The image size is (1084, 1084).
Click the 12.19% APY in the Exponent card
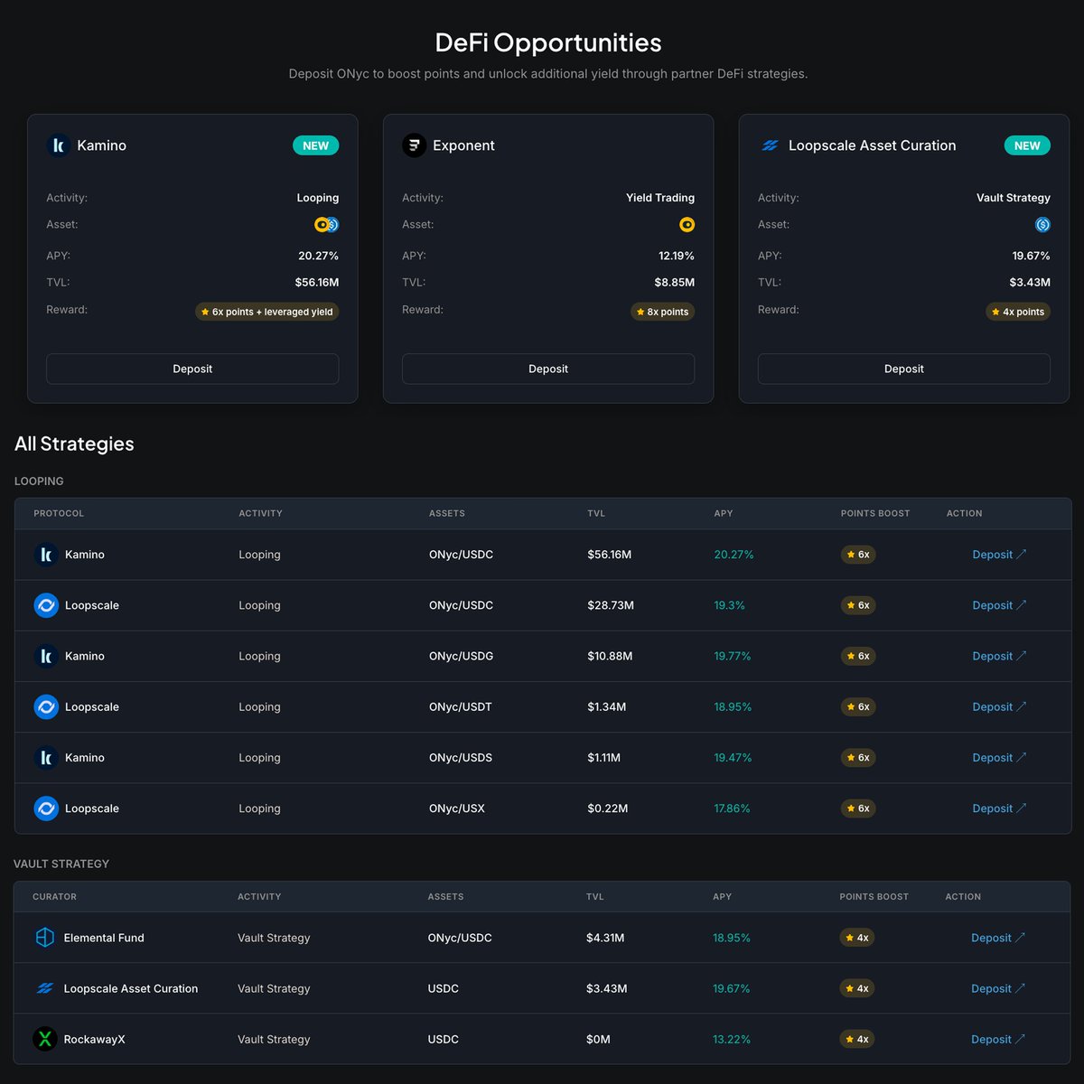point(677,256)
